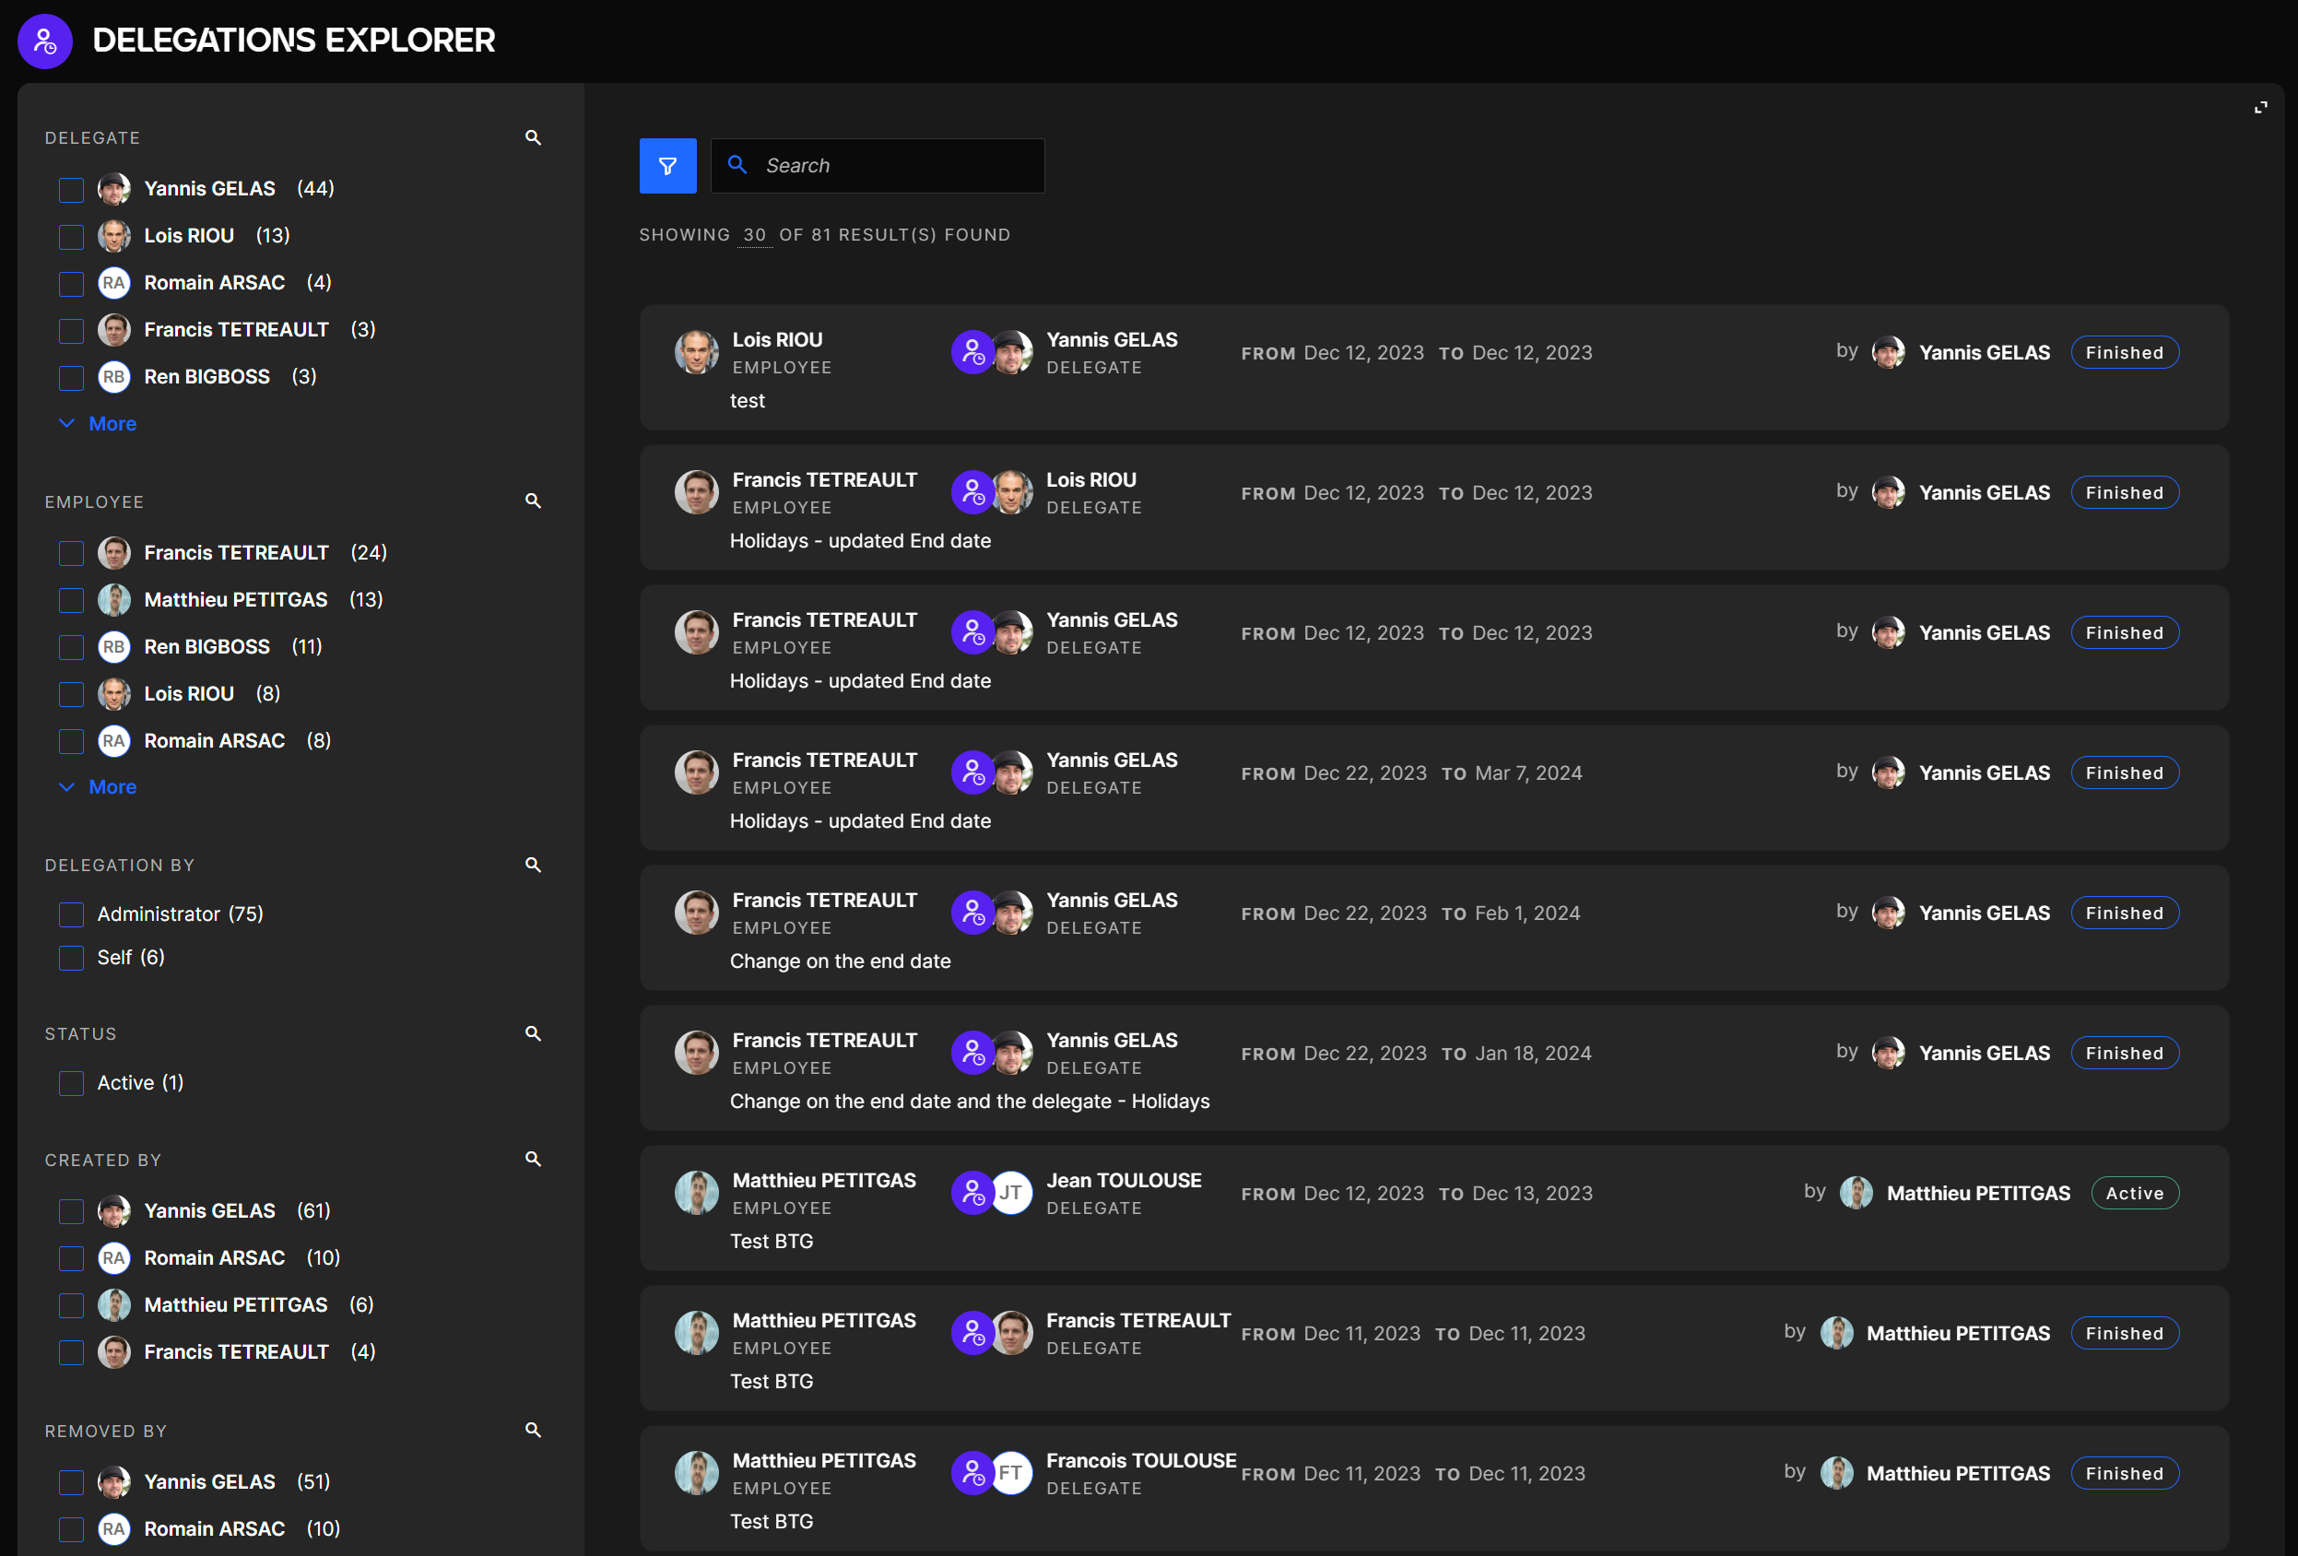Check the Yannis GELAS delegate checkbox
The width and height of the screenshot is (2298, 1556).
[71, 189]
